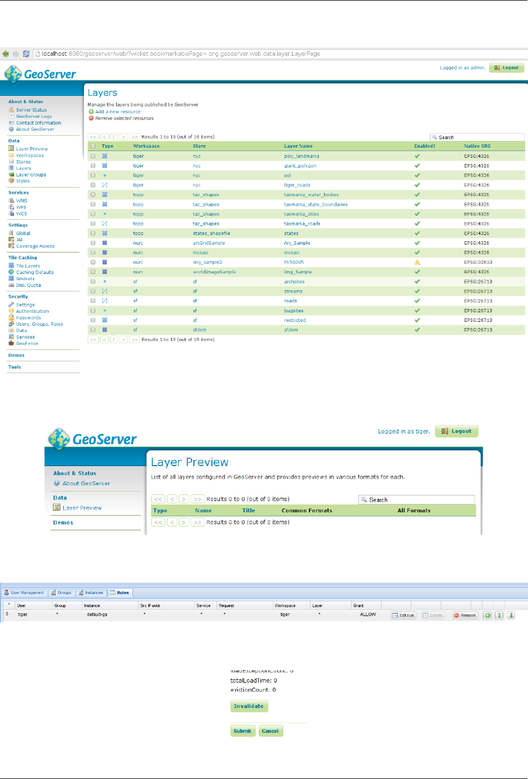Expand Demos in tiger user sidebar
Viewport: 528px width, 779px height.
coord(63,523)
